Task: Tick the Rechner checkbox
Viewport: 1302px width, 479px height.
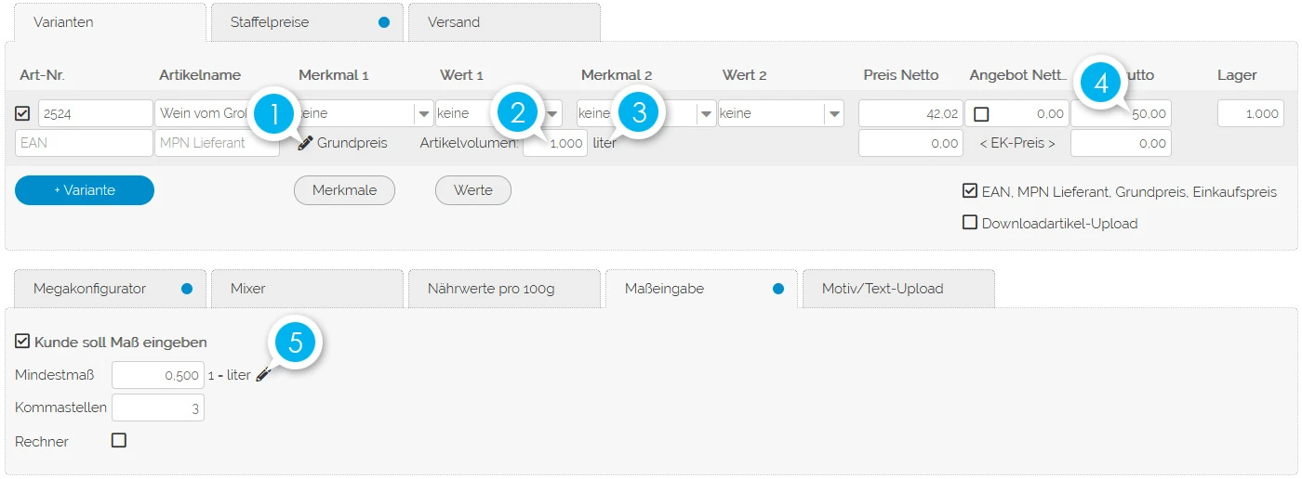Action: click(119, 441)
